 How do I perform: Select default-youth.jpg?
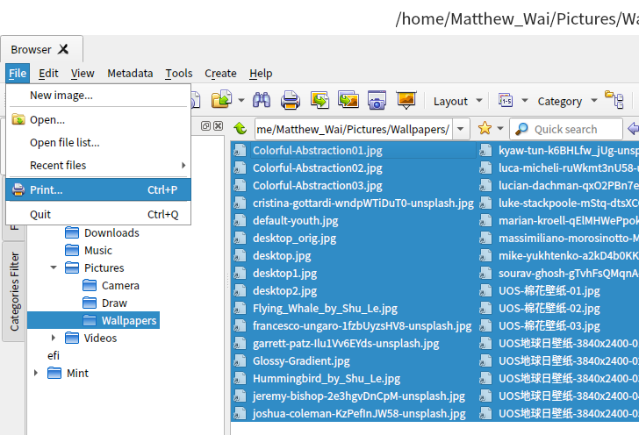pyautogui.click(x=296, y=221)
